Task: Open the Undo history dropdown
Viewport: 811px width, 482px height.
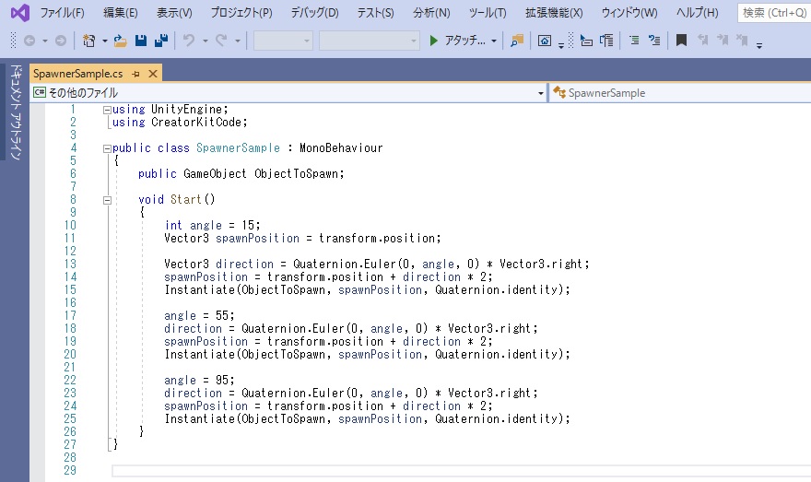Action: pyautogui.click(x=206, y=41)
